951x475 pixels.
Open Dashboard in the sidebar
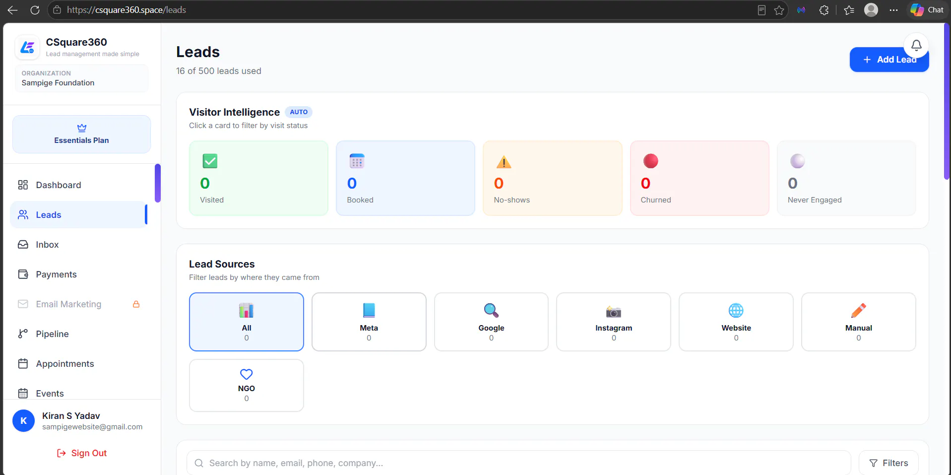[x=79, y=185]
